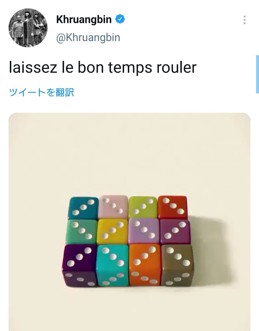
Task: Open the three-dot more options menu
Action: tap(244, 20)
